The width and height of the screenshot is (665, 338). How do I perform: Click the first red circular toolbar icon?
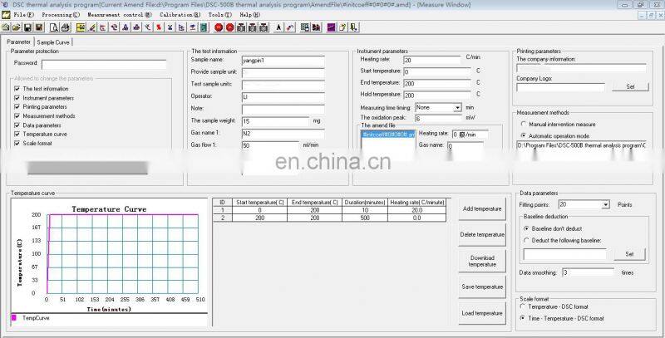[x=219, y=27]
